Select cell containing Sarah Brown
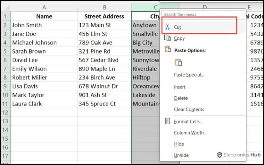The height and width of the screenshot is (165, 264). click(x=44, y=51)
